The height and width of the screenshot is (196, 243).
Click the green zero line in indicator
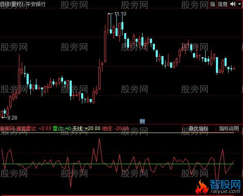click(118, 164)
